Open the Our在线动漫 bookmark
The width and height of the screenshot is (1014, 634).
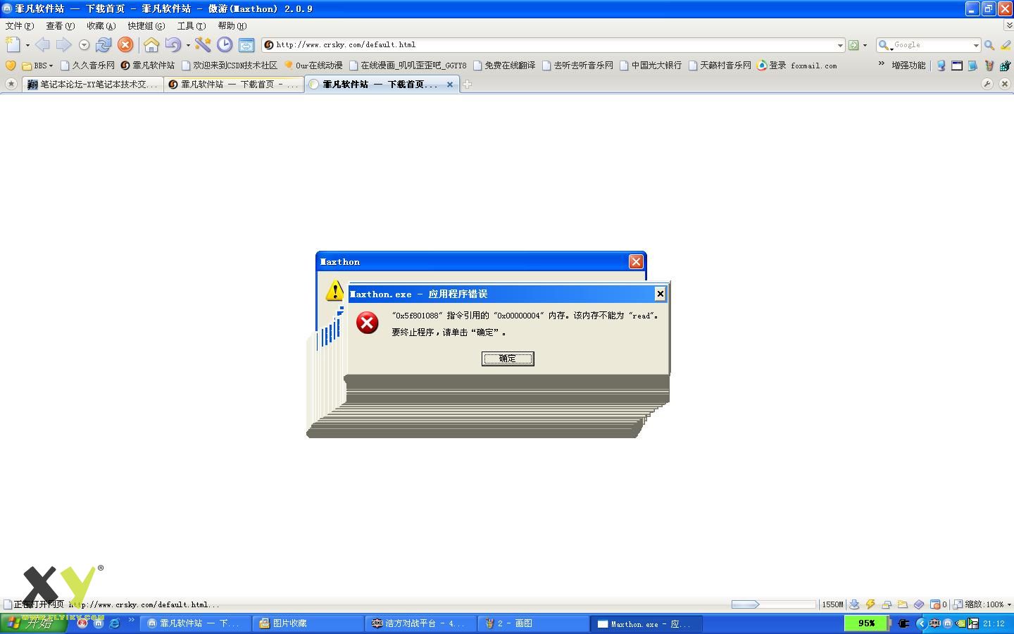[313, 66]
